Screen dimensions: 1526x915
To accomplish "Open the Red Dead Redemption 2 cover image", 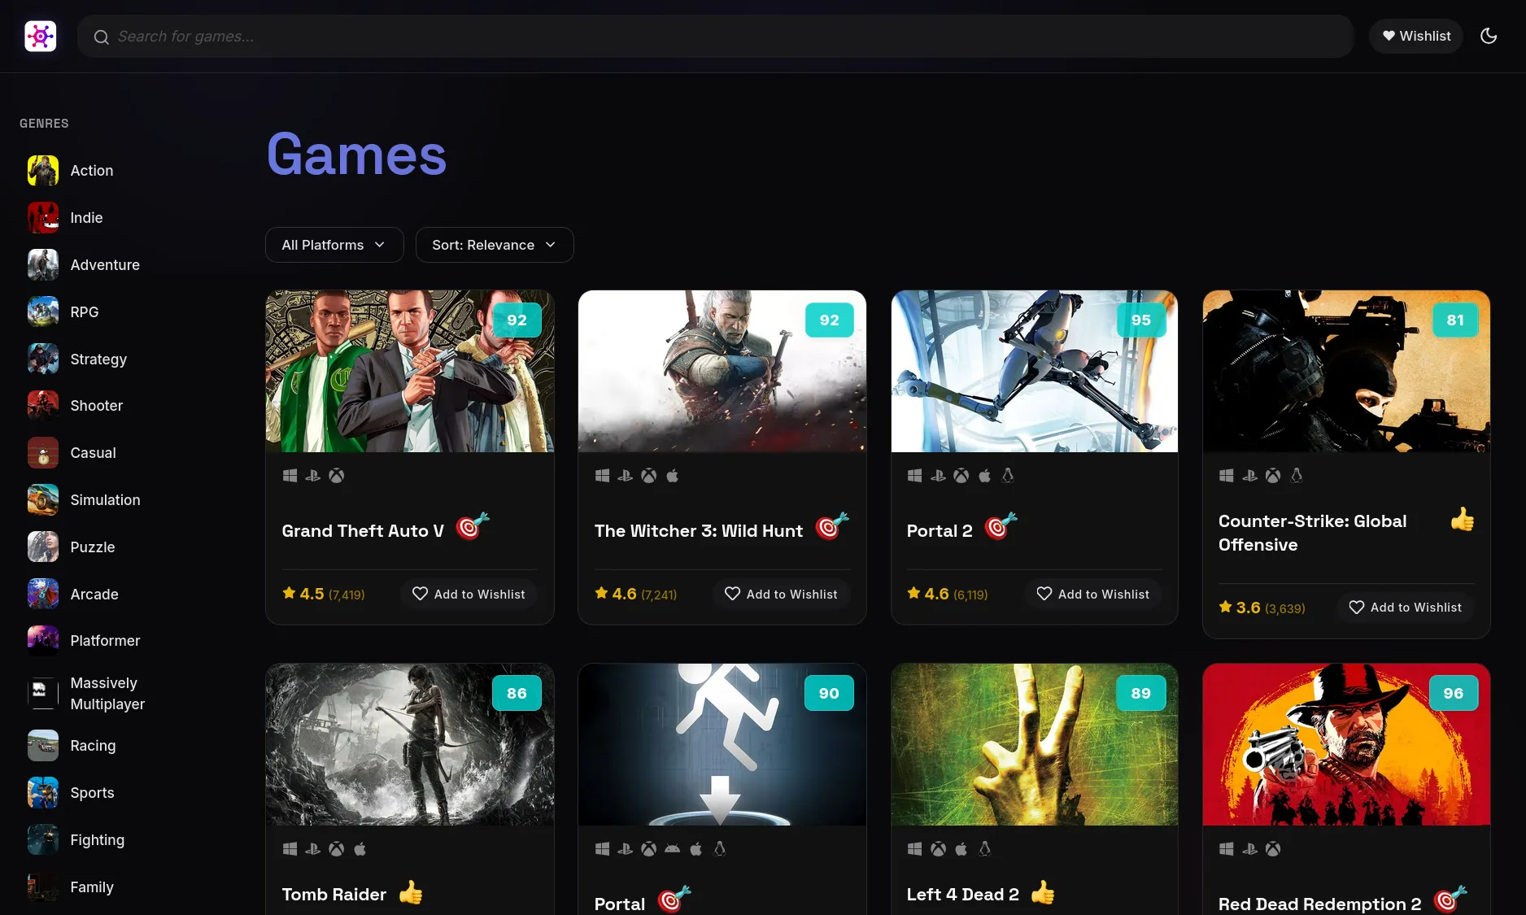I will (1346, 744).
